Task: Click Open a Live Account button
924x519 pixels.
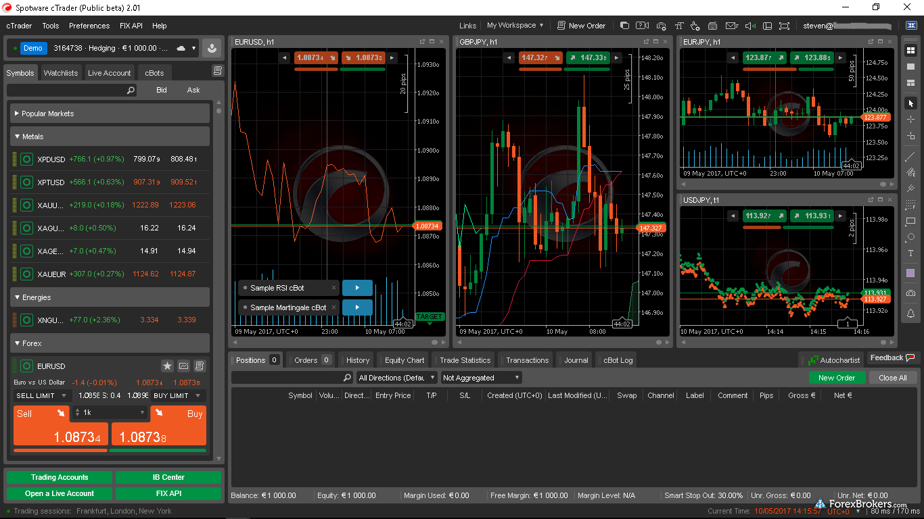Action: pos(60,493)
